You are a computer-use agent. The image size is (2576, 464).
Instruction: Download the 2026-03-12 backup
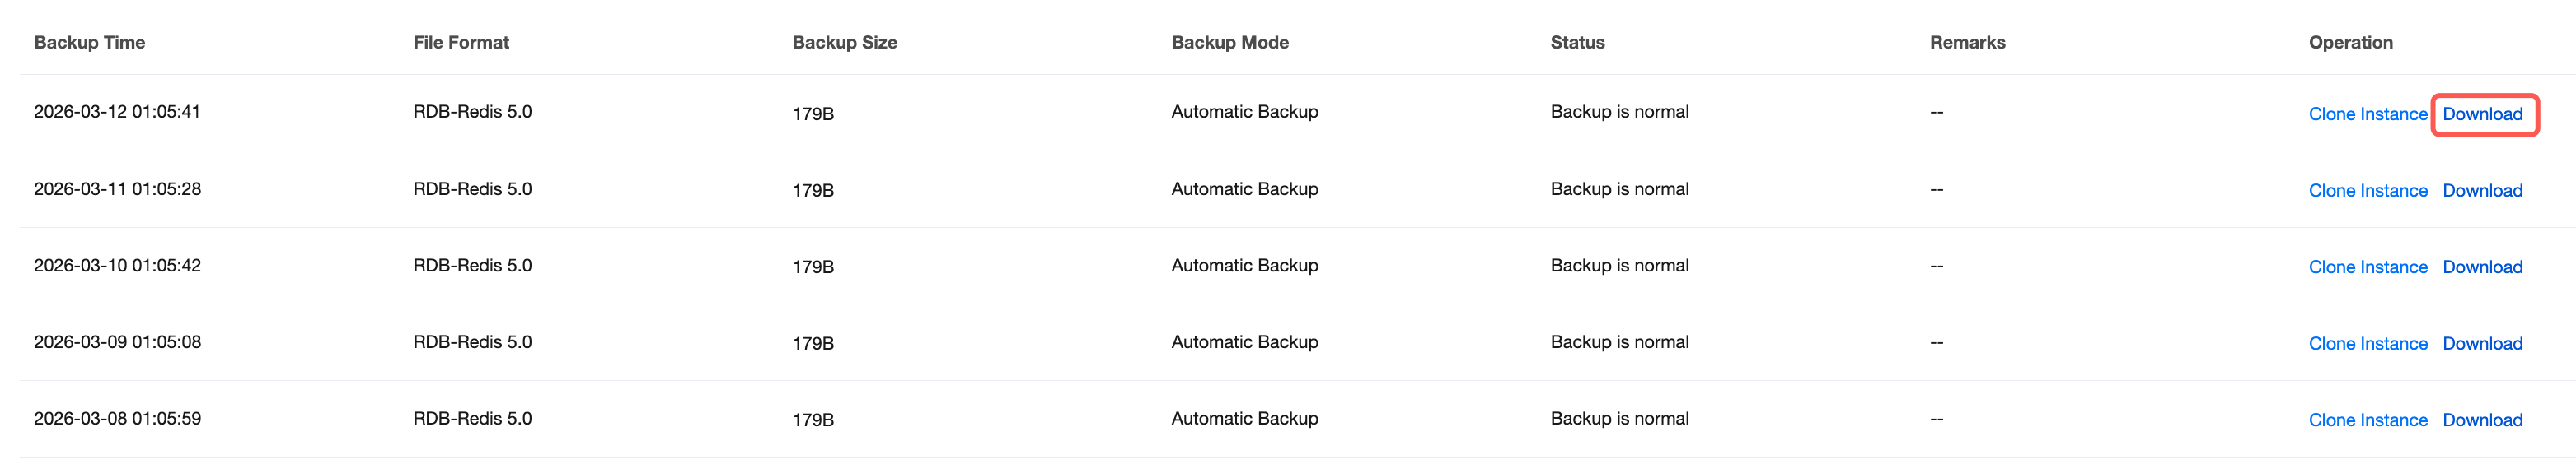pos(2482,114)
